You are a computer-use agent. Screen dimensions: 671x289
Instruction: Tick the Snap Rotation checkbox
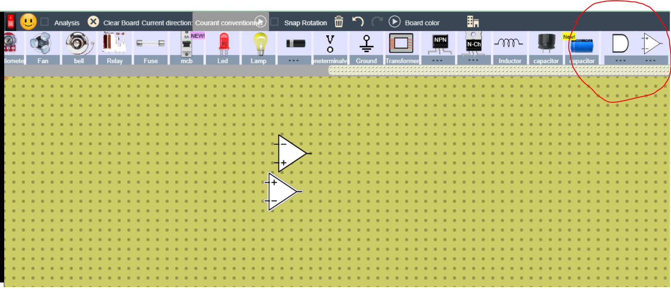(274, 22)
